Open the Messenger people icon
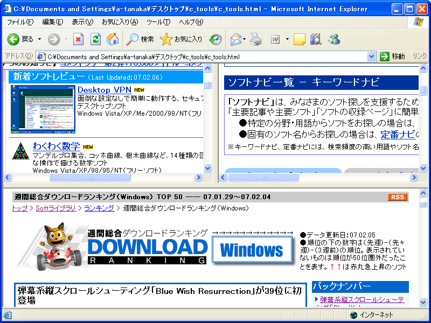431x323 pixels. 334,39
